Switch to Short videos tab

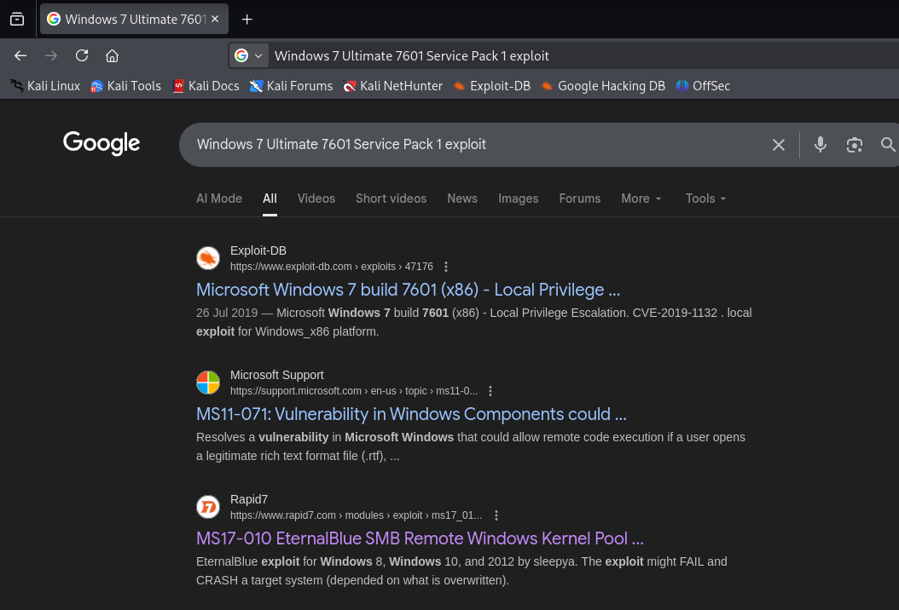tap(391, 199)
